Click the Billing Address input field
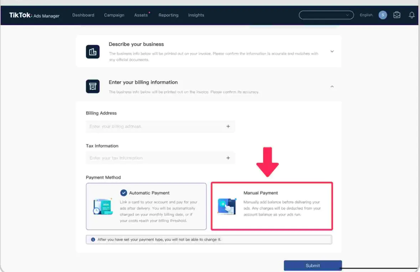 click(x=160, y=126)
